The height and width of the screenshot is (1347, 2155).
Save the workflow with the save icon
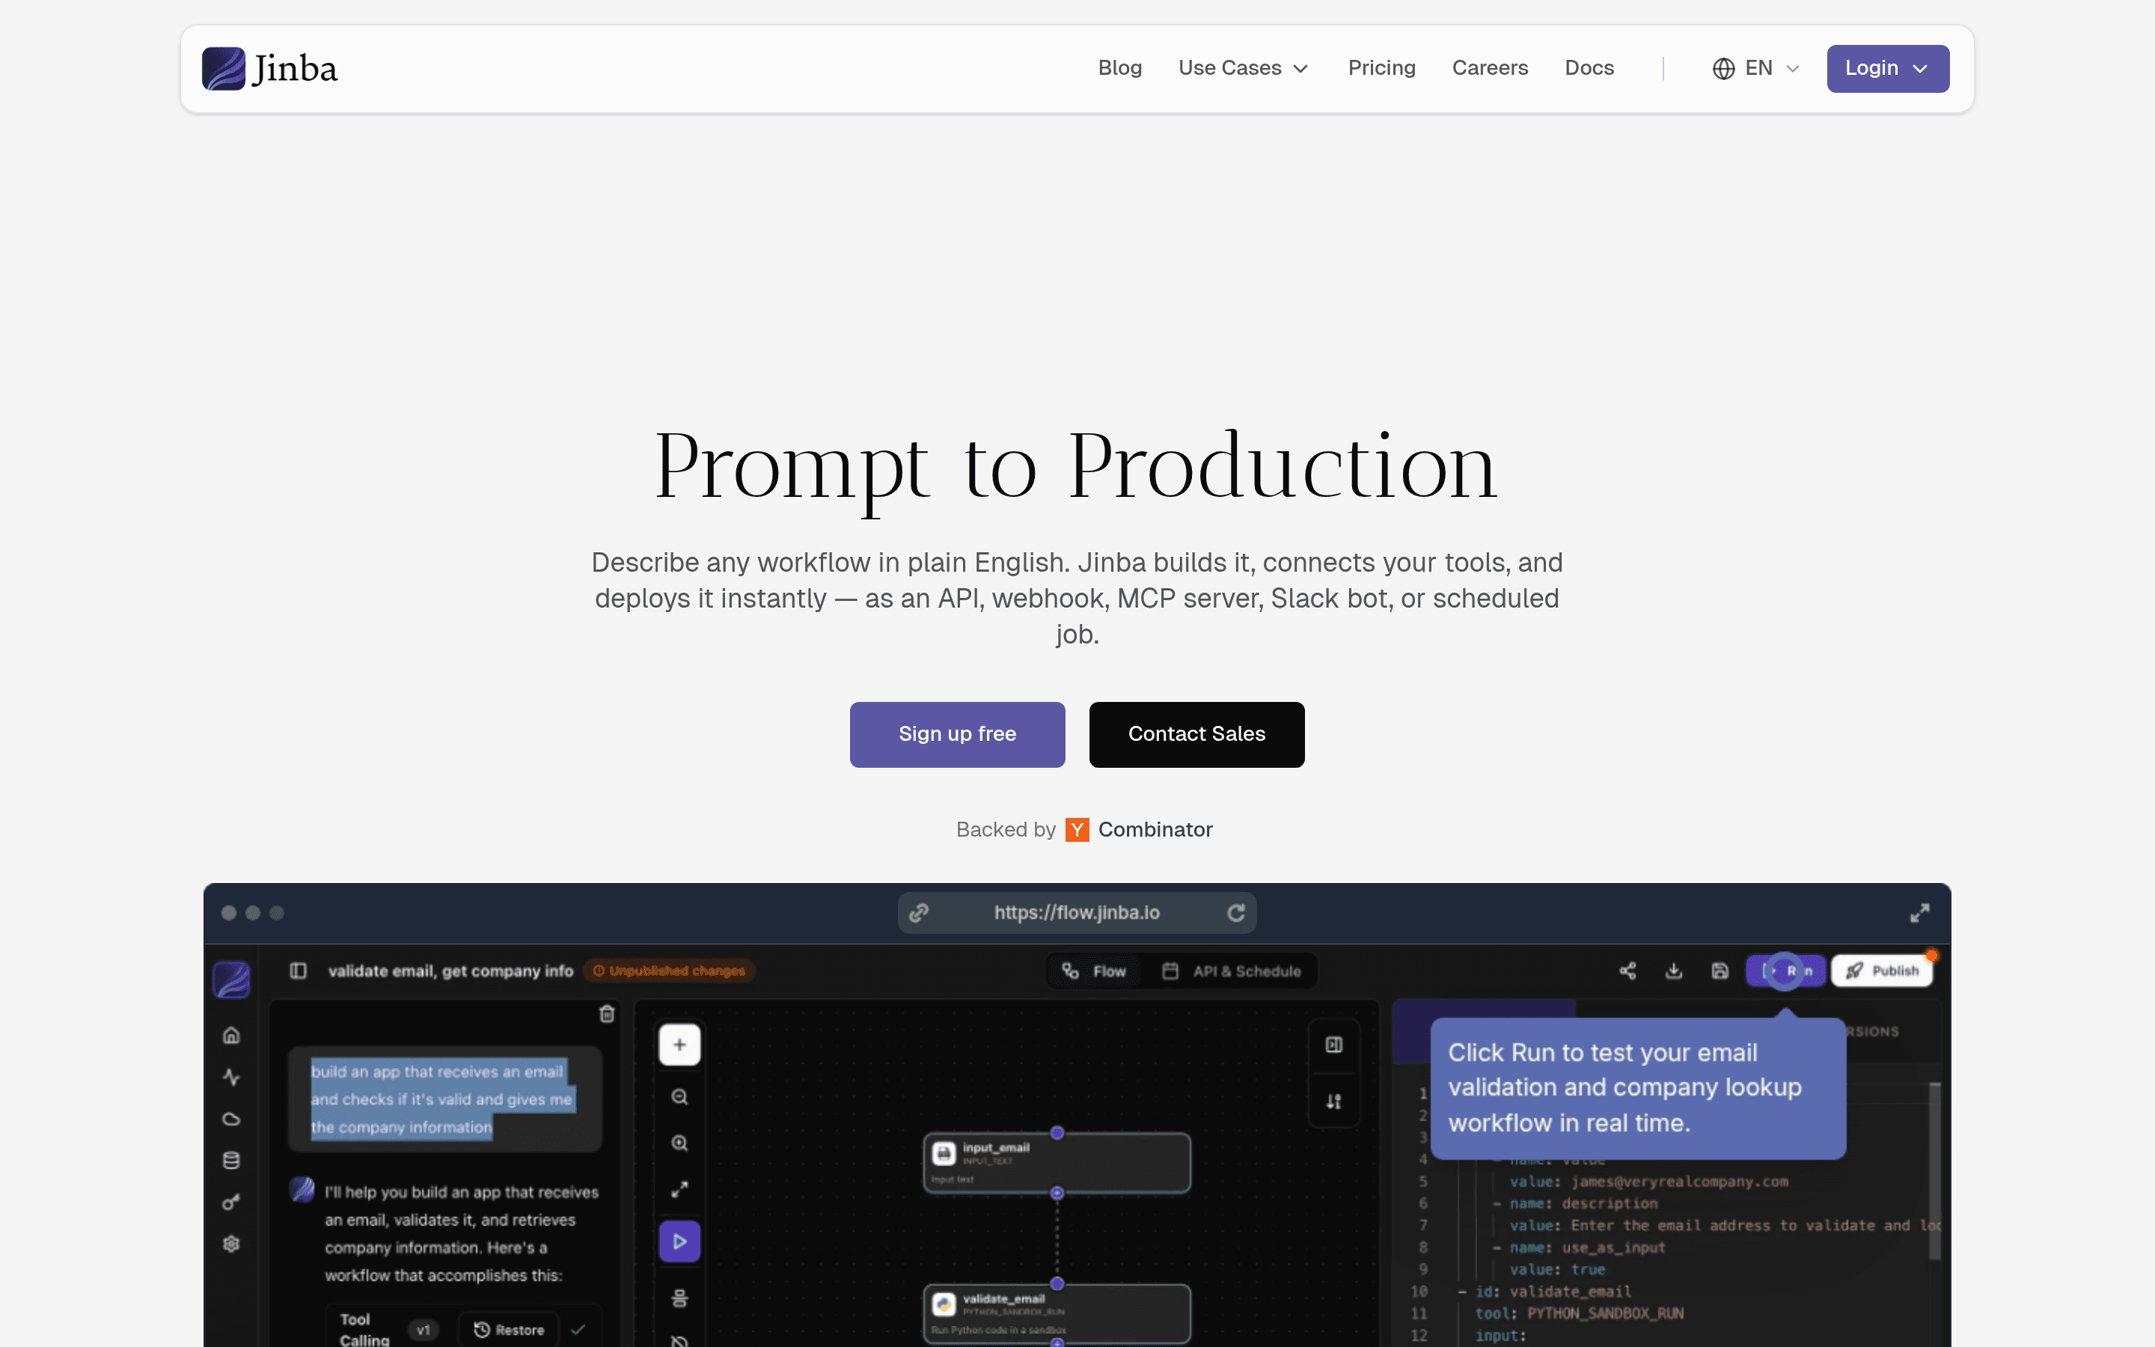click(1719, 971)
